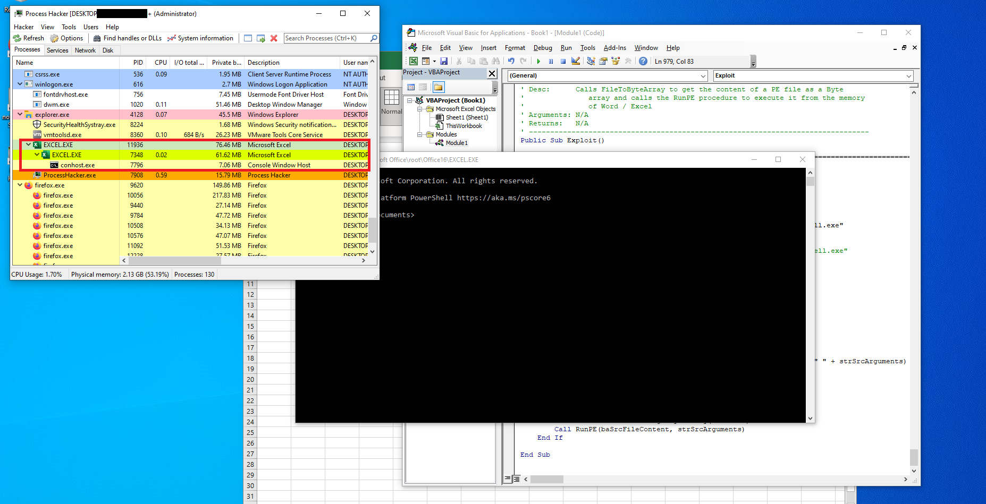Image resolution: width=986 pixels, height=504 pixels.
Task: Open Options in Process Hacker toolbar
Action: (66, 38)
